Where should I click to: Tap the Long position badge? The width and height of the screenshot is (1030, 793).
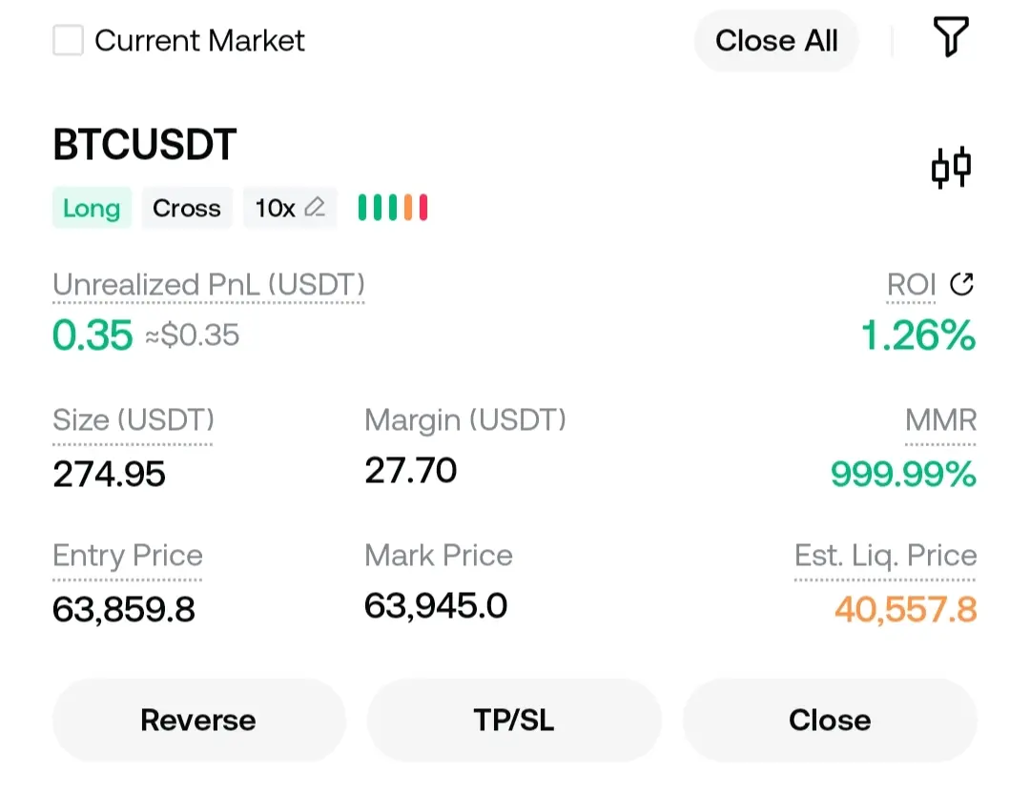pyautogui.click(x=92, y=208)
